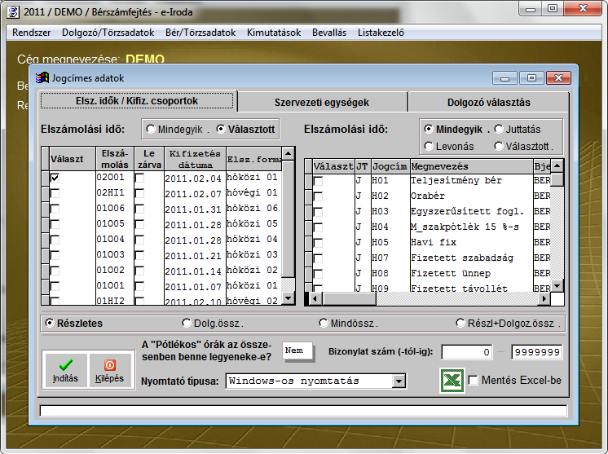
Task: Click the green Excel export icon
Action: tap(452, 380)
